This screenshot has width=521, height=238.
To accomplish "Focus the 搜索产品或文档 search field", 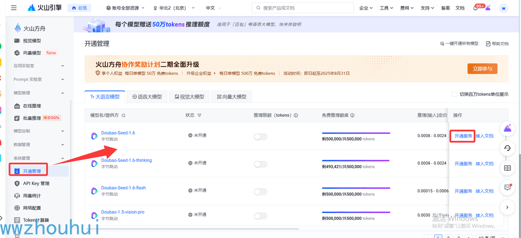I will pyautogui.click(x=302, y=8).
